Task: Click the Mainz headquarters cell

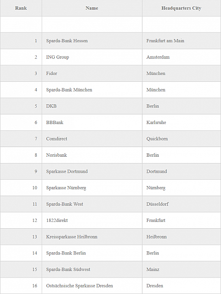Action: coord(181,270)
